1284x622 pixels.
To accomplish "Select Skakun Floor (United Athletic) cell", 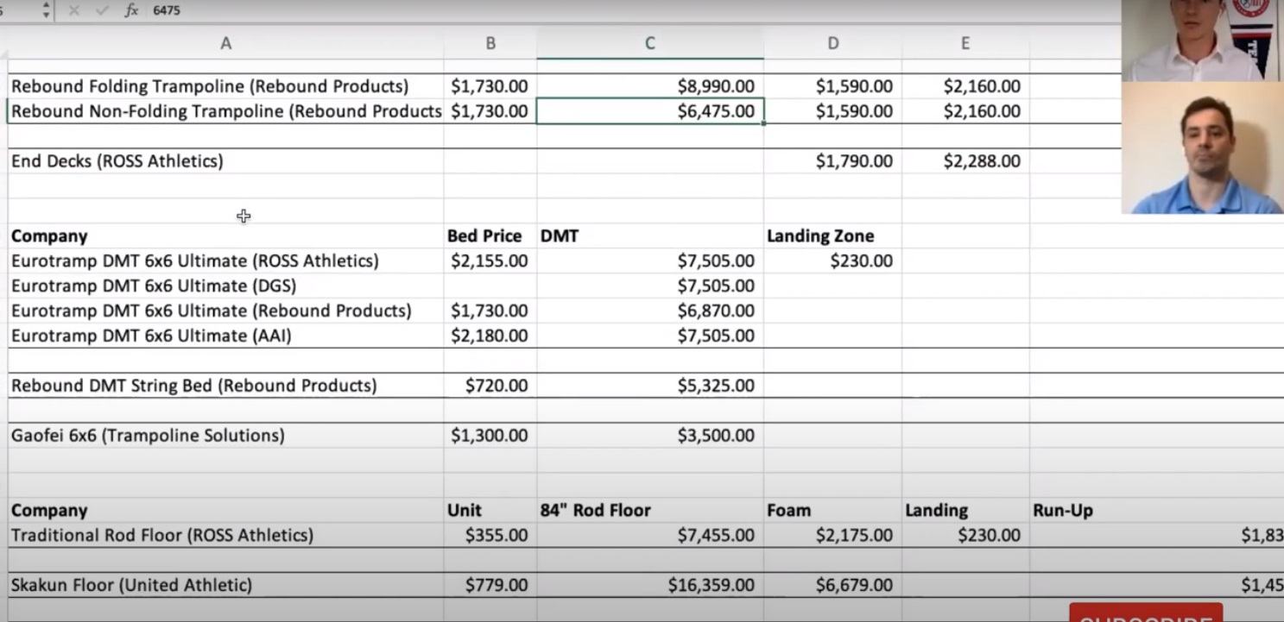I will click(226, 585).
